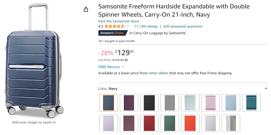
Task: Select the pink color swatch
Action: pyautogui.click(x=211, y=103)
